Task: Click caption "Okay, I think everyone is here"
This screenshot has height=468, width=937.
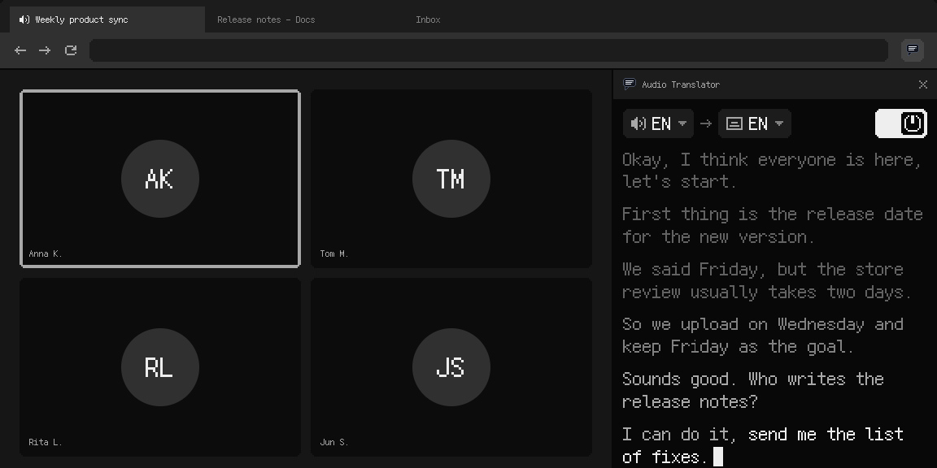Action: click(x=771, y=171)
